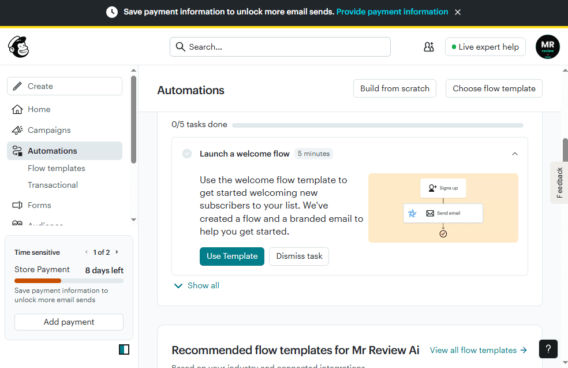Click the Signs up node in diagram

click(x=443, y=188)
